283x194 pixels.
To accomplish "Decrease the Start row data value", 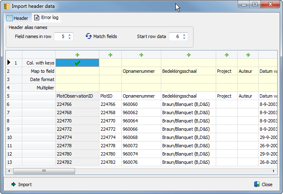I will pos(184,38).
